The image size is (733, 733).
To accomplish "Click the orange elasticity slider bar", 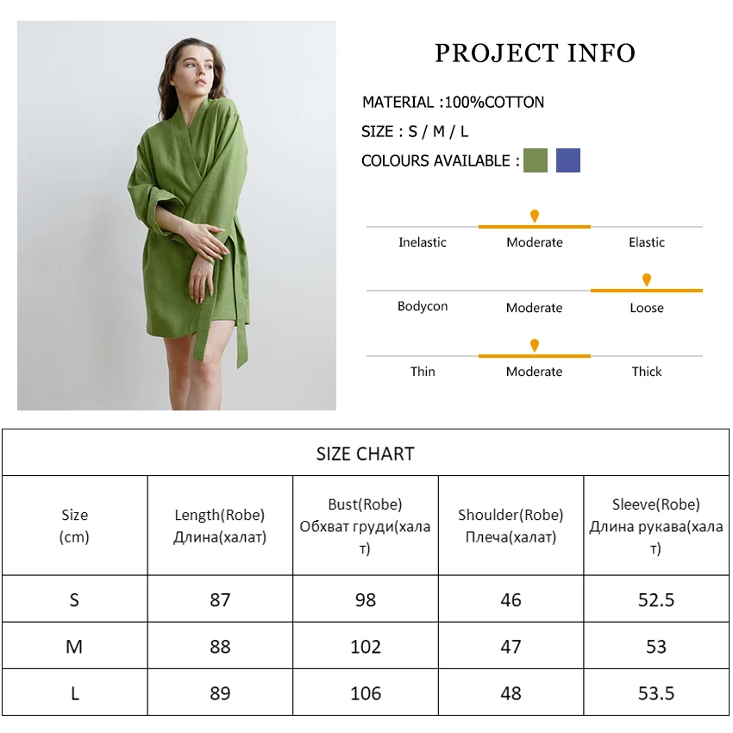I will 535,227.
